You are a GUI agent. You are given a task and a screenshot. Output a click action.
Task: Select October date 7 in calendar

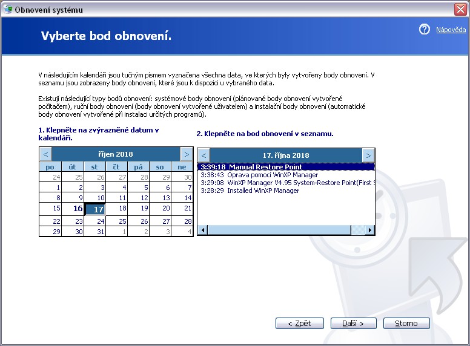182,188
